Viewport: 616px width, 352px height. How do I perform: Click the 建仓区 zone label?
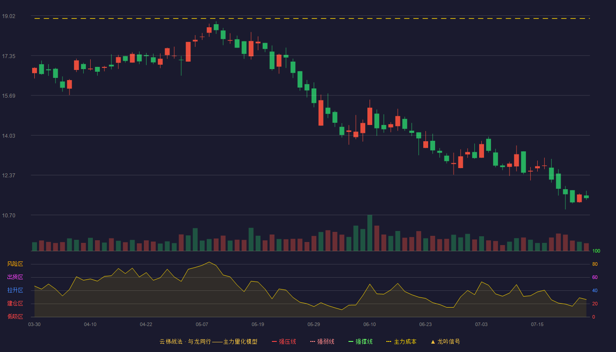[15, 304]
